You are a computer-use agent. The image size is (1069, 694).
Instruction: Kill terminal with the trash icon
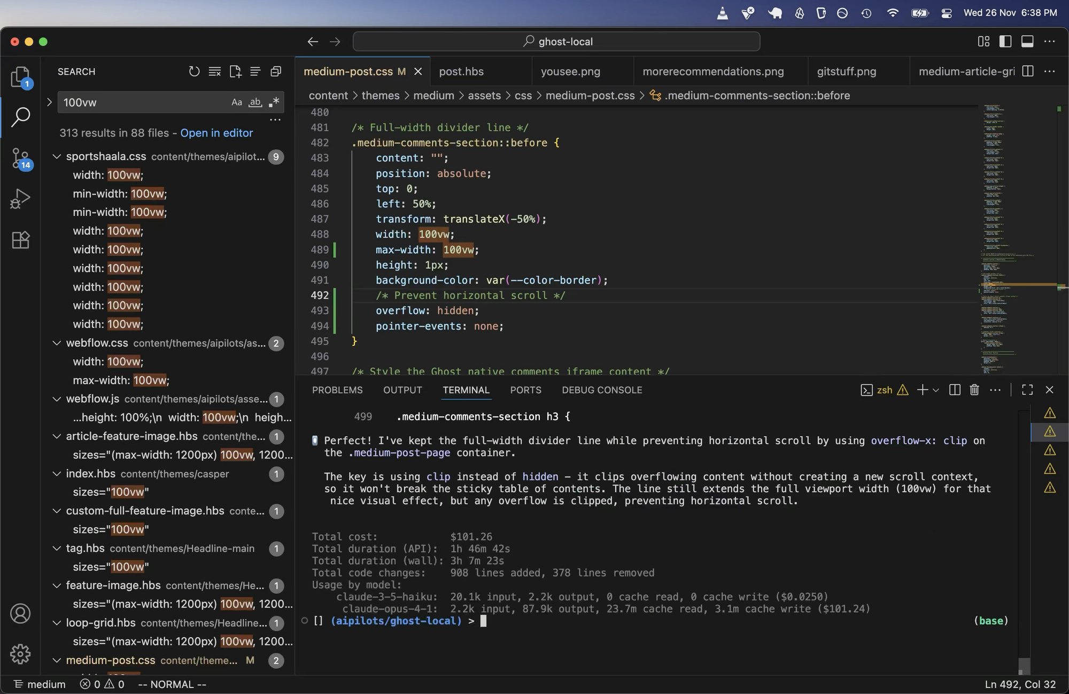pos(974,390)
